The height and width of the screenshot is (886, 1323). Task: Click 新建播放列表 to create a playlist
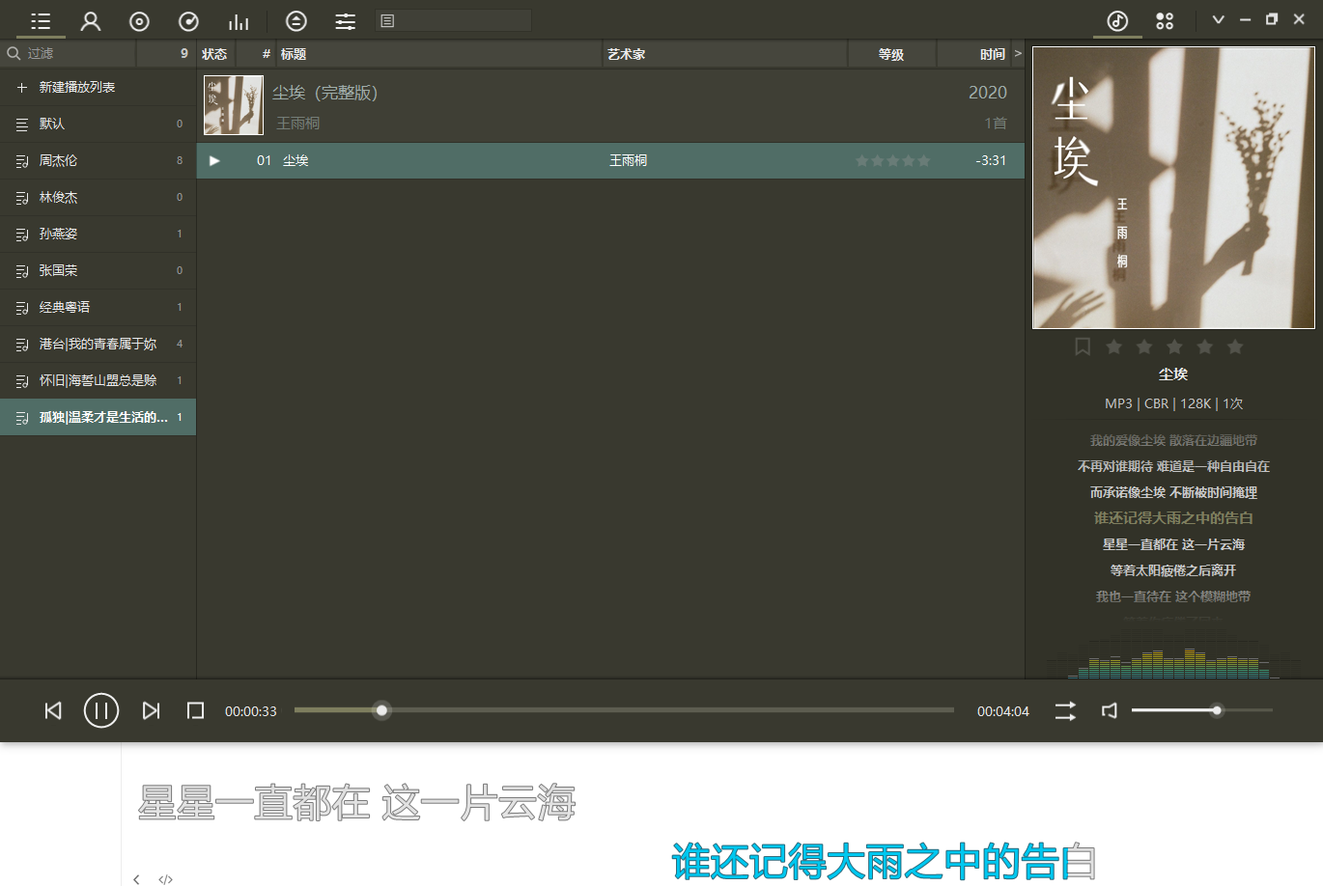point(98,87)
